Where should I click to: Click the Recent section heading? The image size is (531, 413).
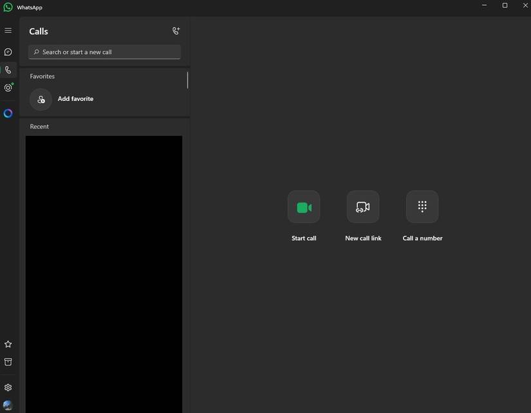pos(39,126)
